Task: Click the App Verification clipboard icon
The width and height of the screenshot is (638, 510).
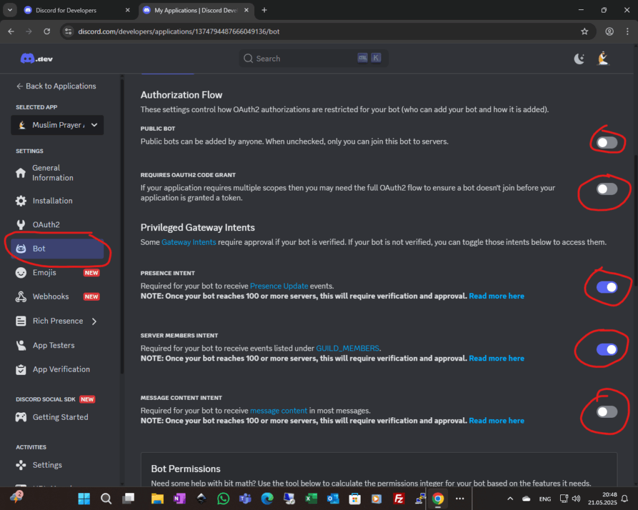Action: pos(21,369)
